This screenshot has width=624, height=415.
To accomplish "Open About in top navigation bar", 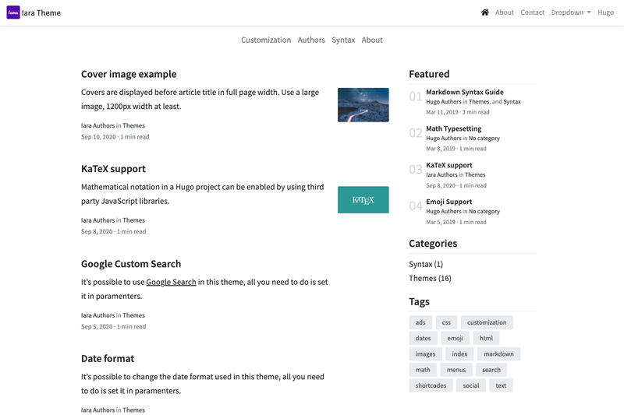I will [504, 12].
